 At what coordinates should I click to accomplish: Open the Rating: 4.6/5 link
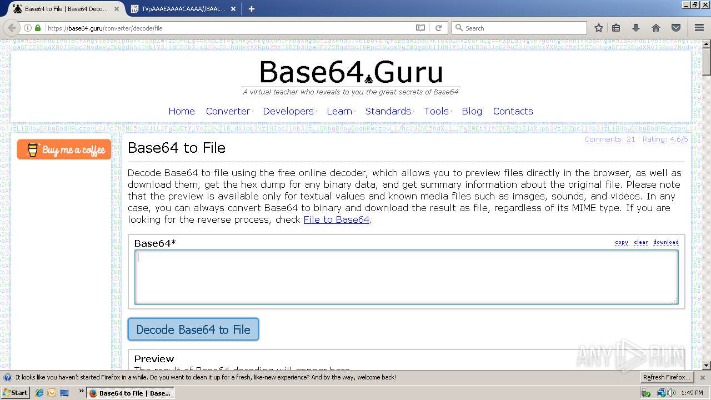665,139
